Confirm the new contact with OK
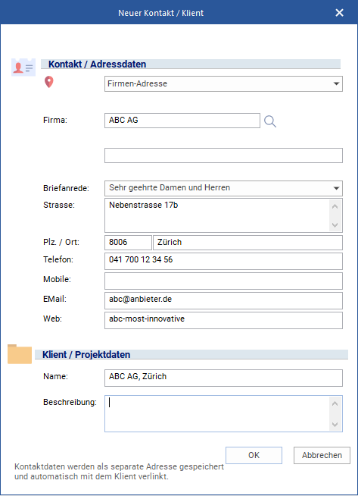 coord(254,455)
